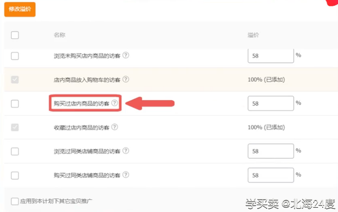Open help icon beside 收藏过店内商品的访客
This screenshot has width=338, height=212.
click(115, 127)
